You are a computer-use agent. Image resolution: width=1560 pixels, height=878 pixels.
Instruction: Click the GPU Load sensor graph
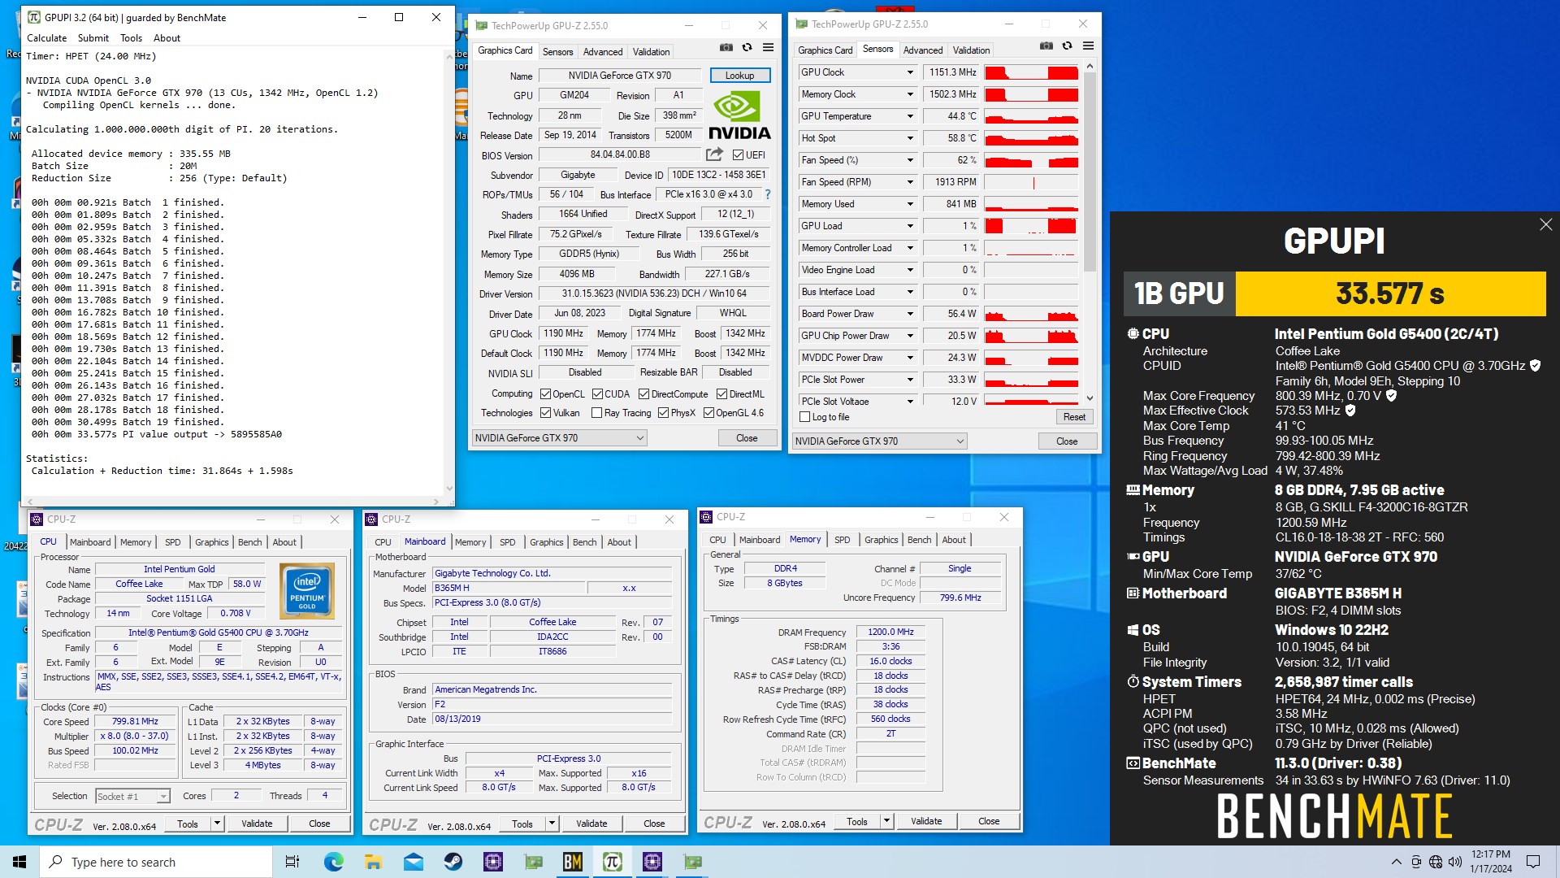1031,226
